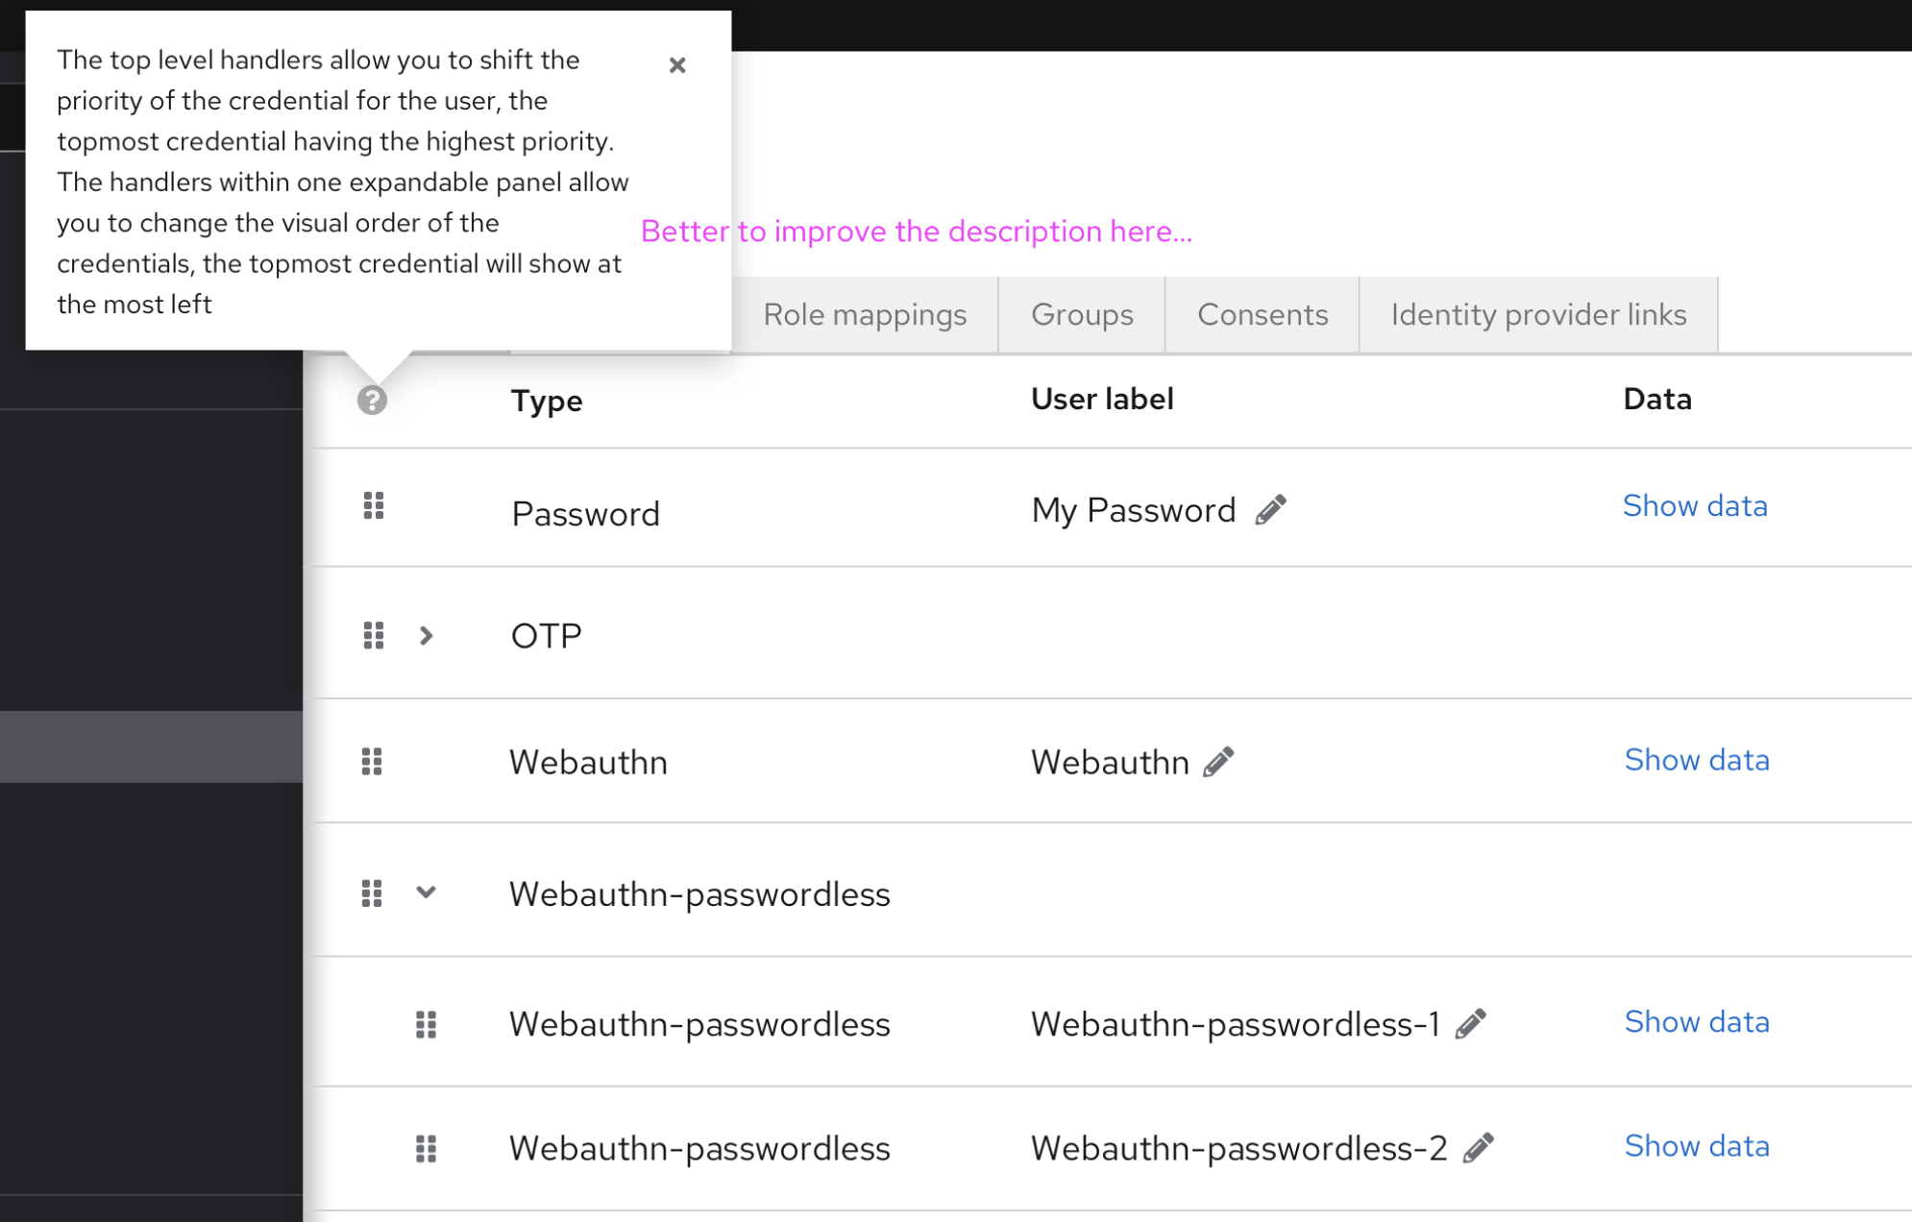Show data for Webauthn-passwordless-2
Viewport: 1912px width, 1222px height.
[1697, 1145]
